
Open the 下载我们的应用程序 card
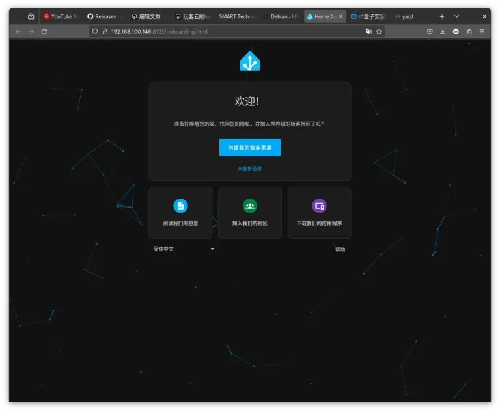pos(319,213)
